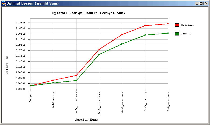Maximize the Optimal Design window
Viewport: 210px width, 125px height.
pyautogui.click(x=201, y=3)
